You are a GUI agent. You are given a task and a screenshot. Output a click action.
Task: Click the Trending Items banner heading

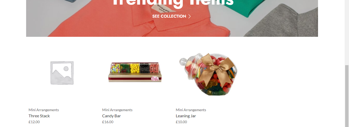(173, 3)
